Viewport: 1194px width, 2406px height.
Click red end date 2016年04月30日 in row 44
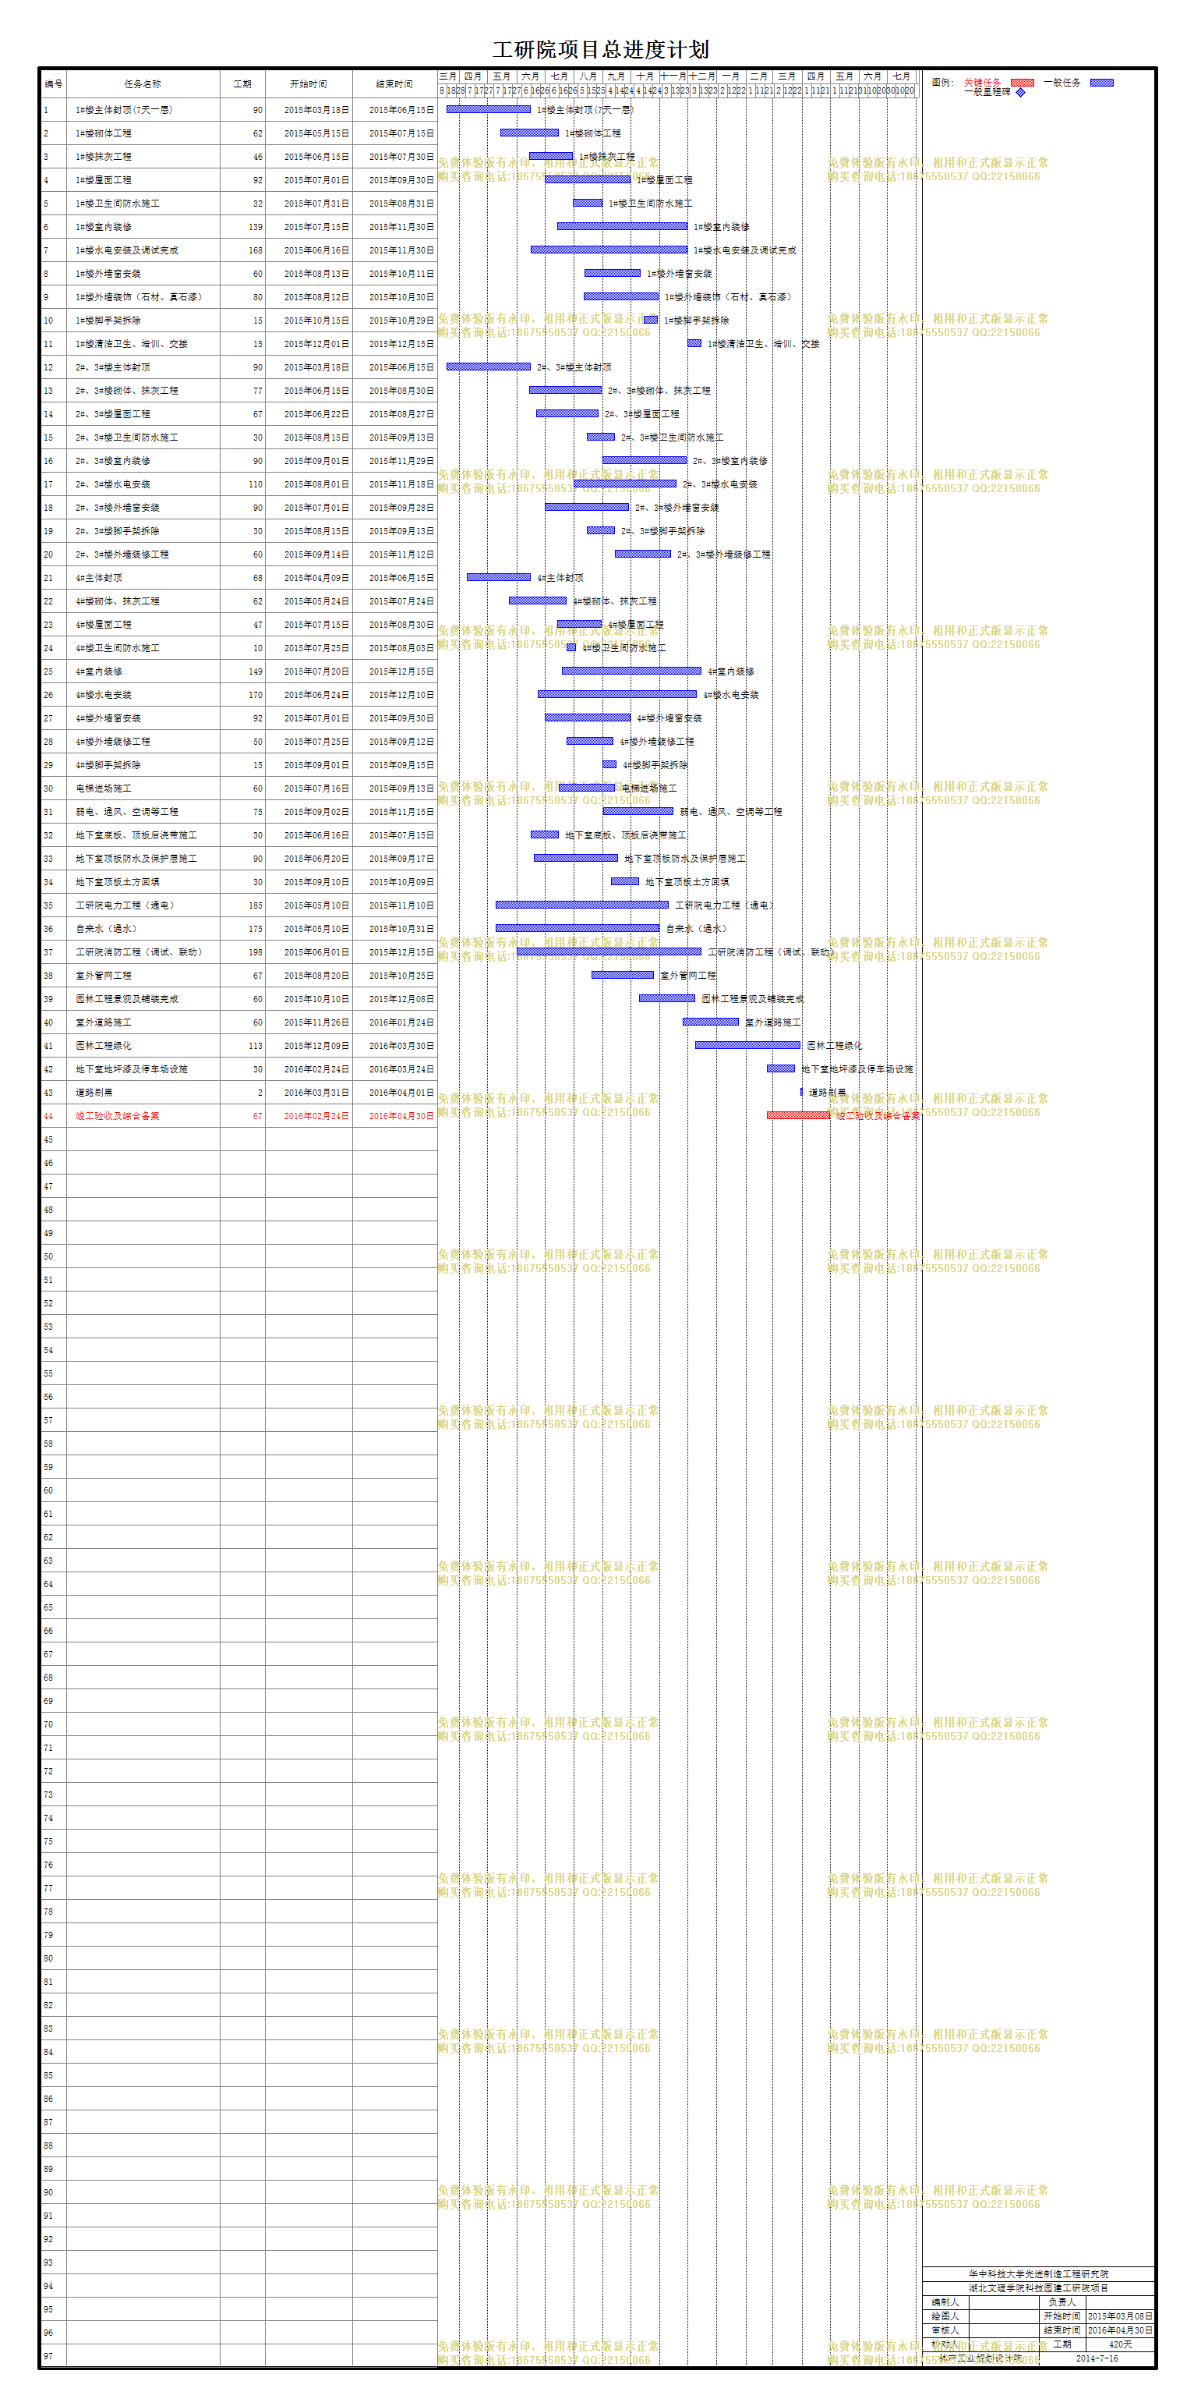tap(395, 1116)
